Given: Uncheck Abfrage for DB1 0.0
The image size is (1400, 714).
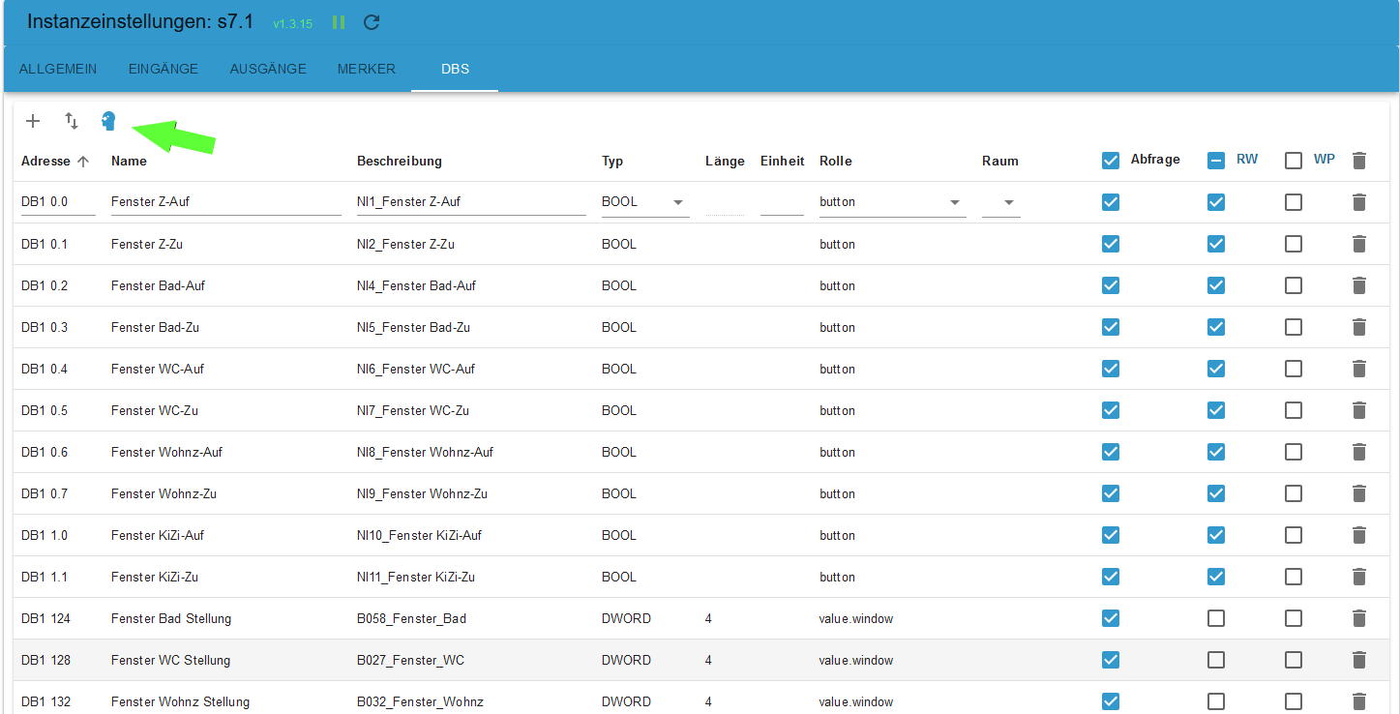Looking at the screenshot, I should click(x=1111, y=202).
